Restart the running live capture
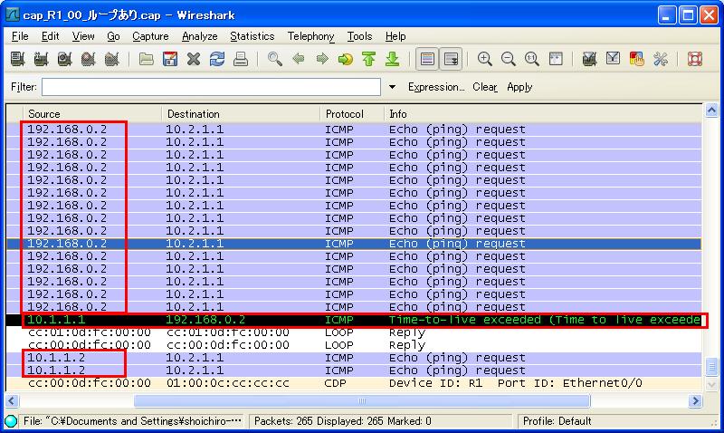The width and height of the screenshot is (724, 433). [111, 59]
